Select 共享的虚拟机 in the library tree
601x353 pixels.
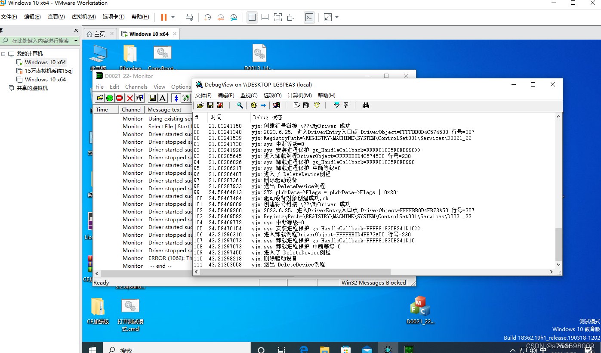[x=32, y=88]
